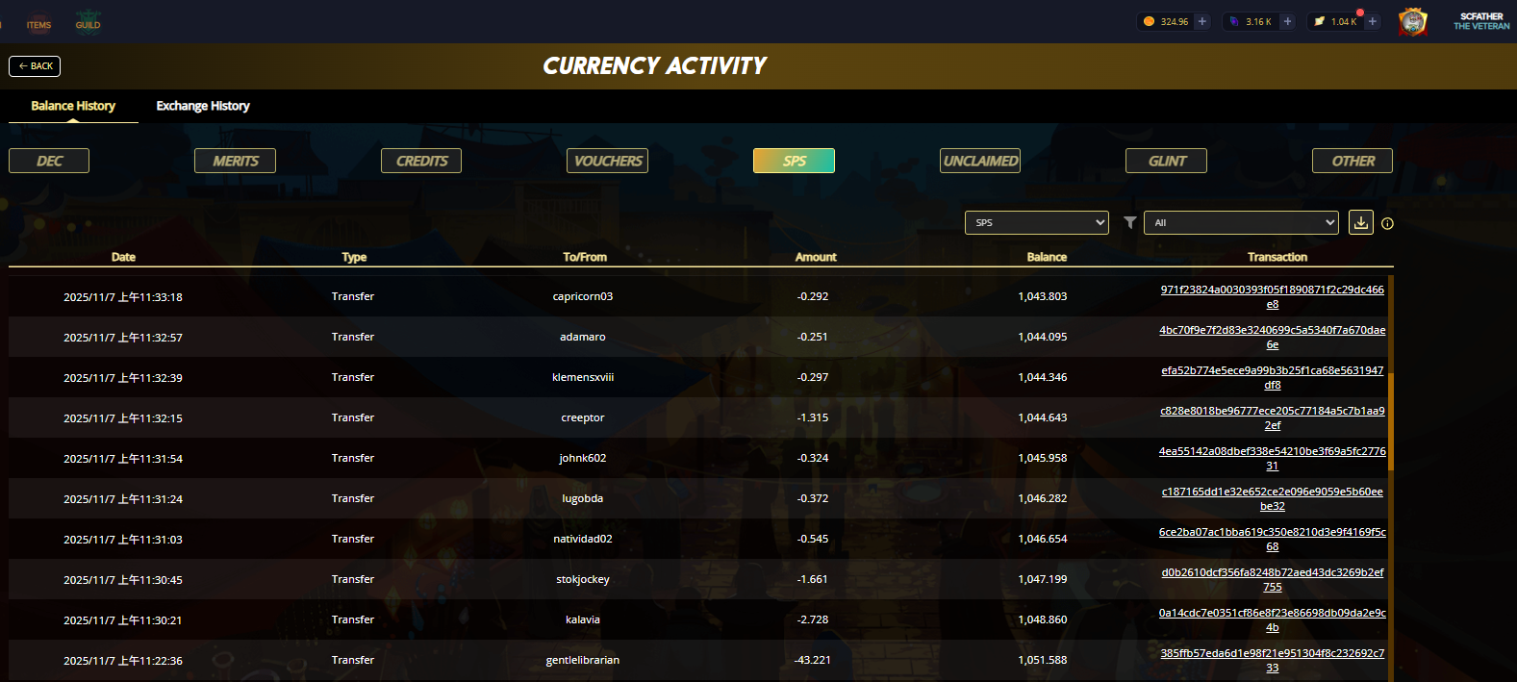Click recipient name klemensxviii
The height and width of the screenshot is (682, 1517).
583,377
